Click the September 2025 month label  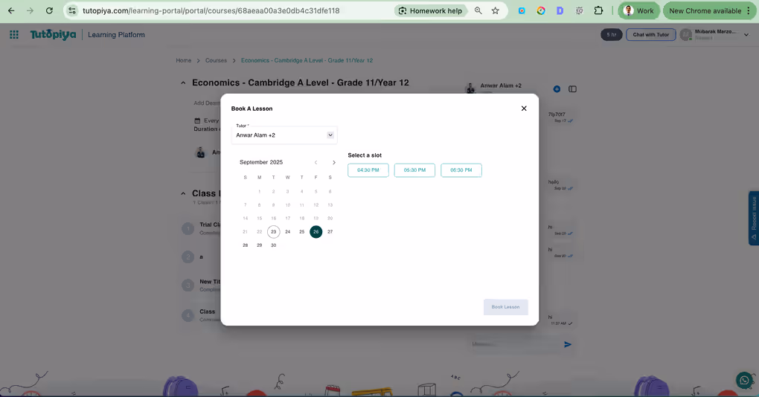261,163
